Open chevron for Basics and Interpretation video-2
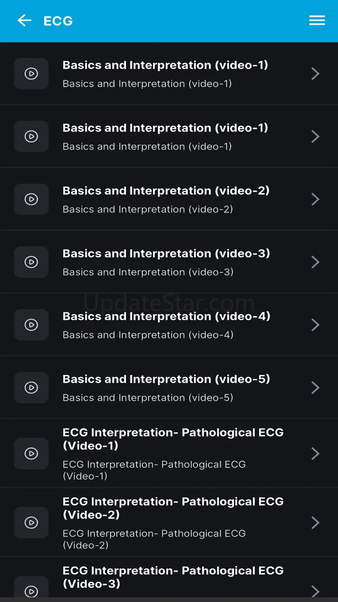Image resolution: width=338 pixels, height=602 pixels. coord(315,199)
